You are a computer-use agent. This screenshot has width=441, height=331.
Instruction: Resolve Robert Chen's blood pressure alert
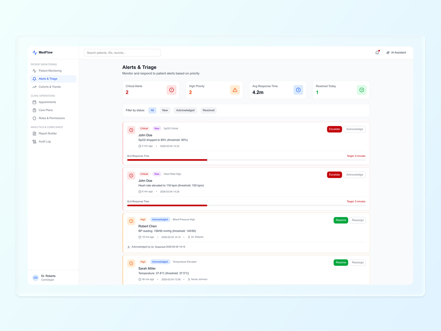click(341, 220)
